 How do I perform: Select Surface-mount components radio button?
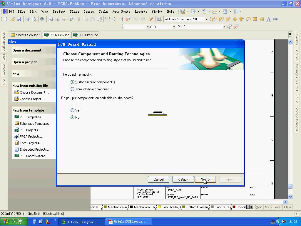(72, 82)
